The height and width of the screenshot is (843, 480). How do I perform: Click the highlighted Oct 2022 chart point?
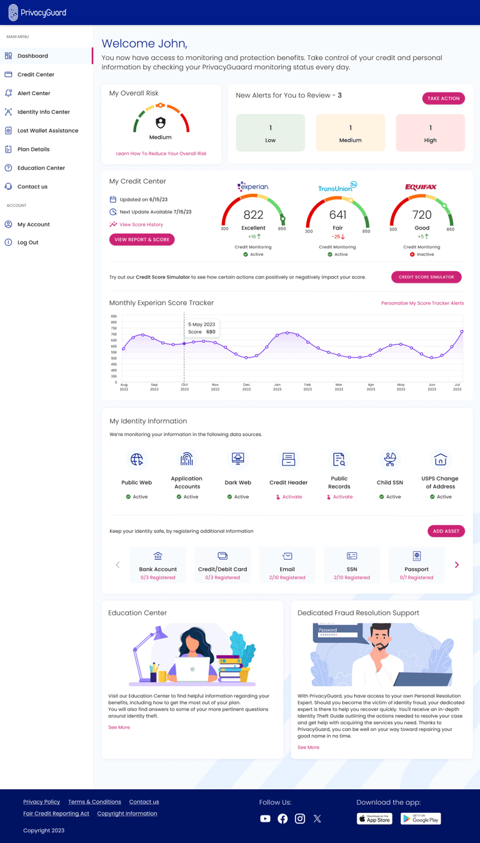pyautogui.click(x=184, y=343)
